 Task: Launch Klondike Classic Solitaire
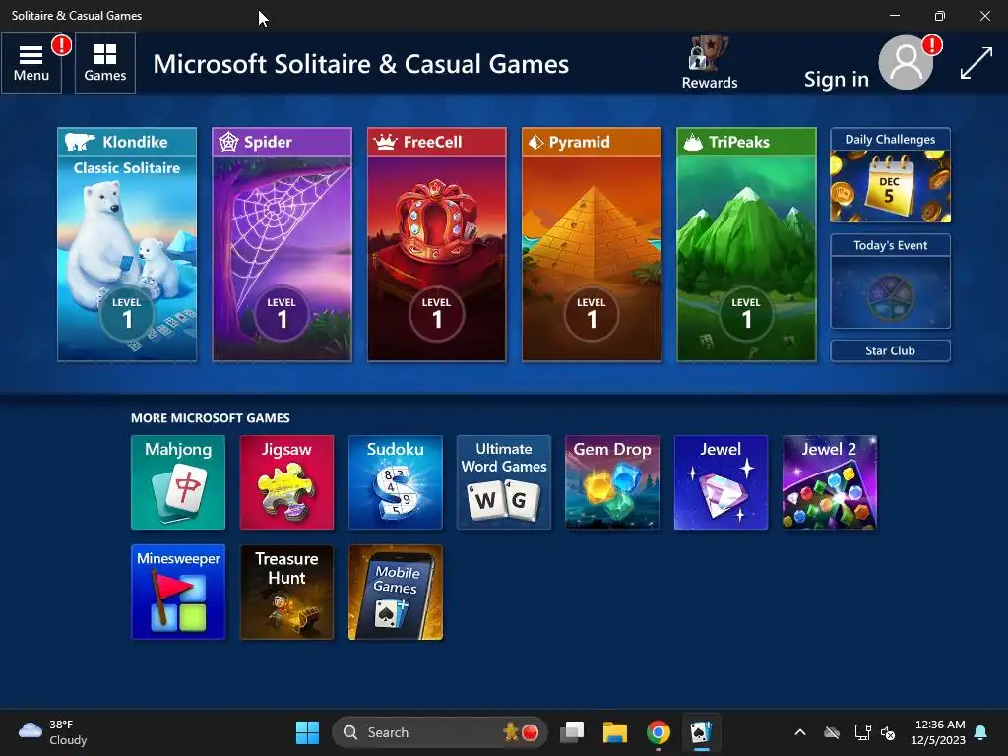click(127, 244)
